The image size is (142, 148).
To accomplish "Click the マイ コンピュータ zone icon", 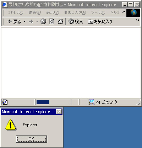I will click(x=92, y=102).
